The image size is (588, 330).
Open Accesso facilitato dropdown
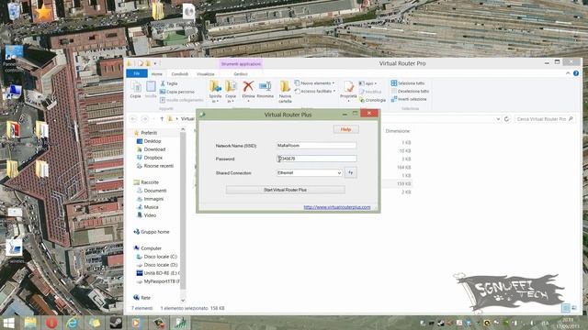315,91
